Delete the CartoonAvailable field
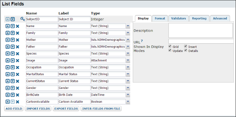Screen dimensions: 236x117 point(18,102)
